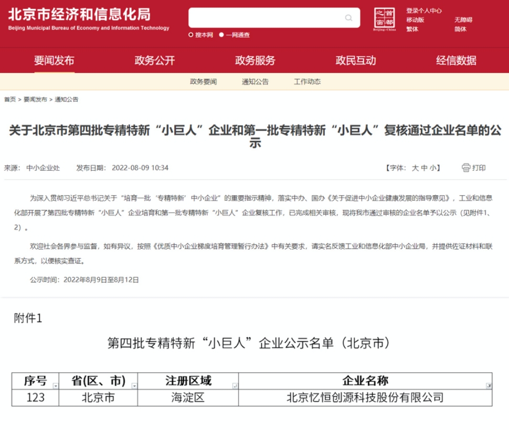Open the 政务服务 navigation tab
The image size is (509, 430).
[255, 60]
